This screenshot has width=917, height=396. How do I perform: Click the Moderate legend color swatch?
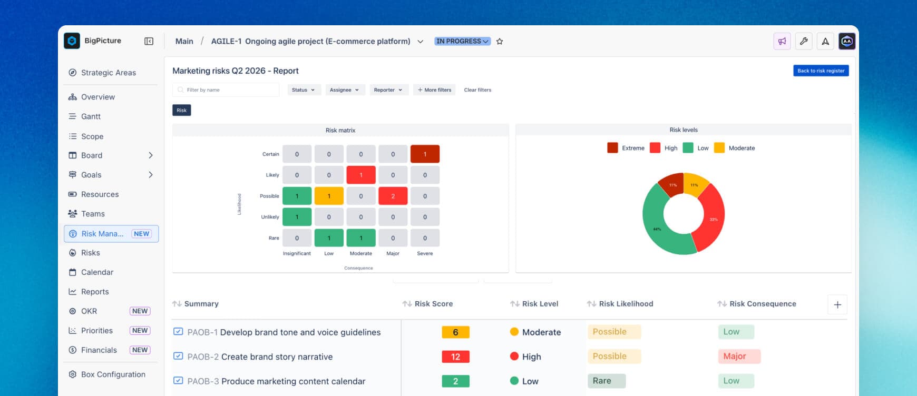coord(719,148)
